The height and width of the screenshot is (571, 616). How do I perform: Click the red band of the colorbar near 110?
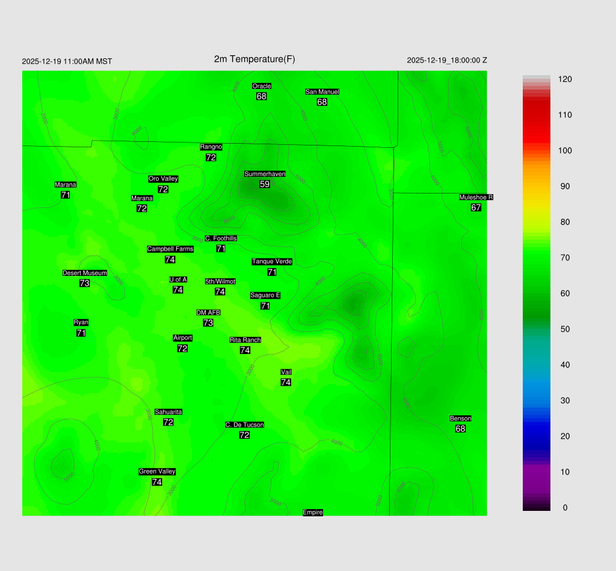click(537, 114)
